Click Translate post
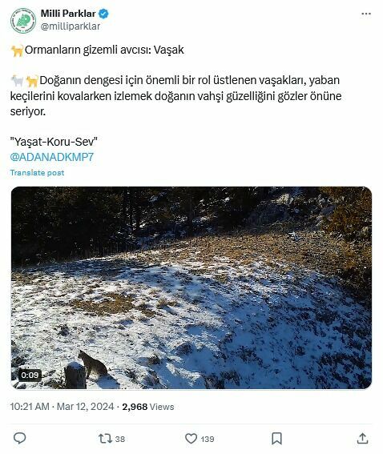 [x=37, y=173]
